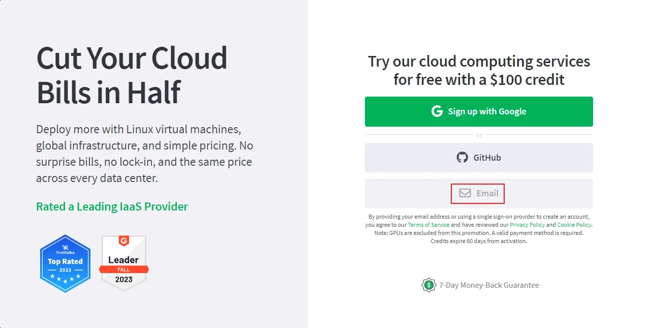This screenshot has width=648, height=328.
Task: Click the green dollar money-back guarantee icon
Action: [429, 285]
